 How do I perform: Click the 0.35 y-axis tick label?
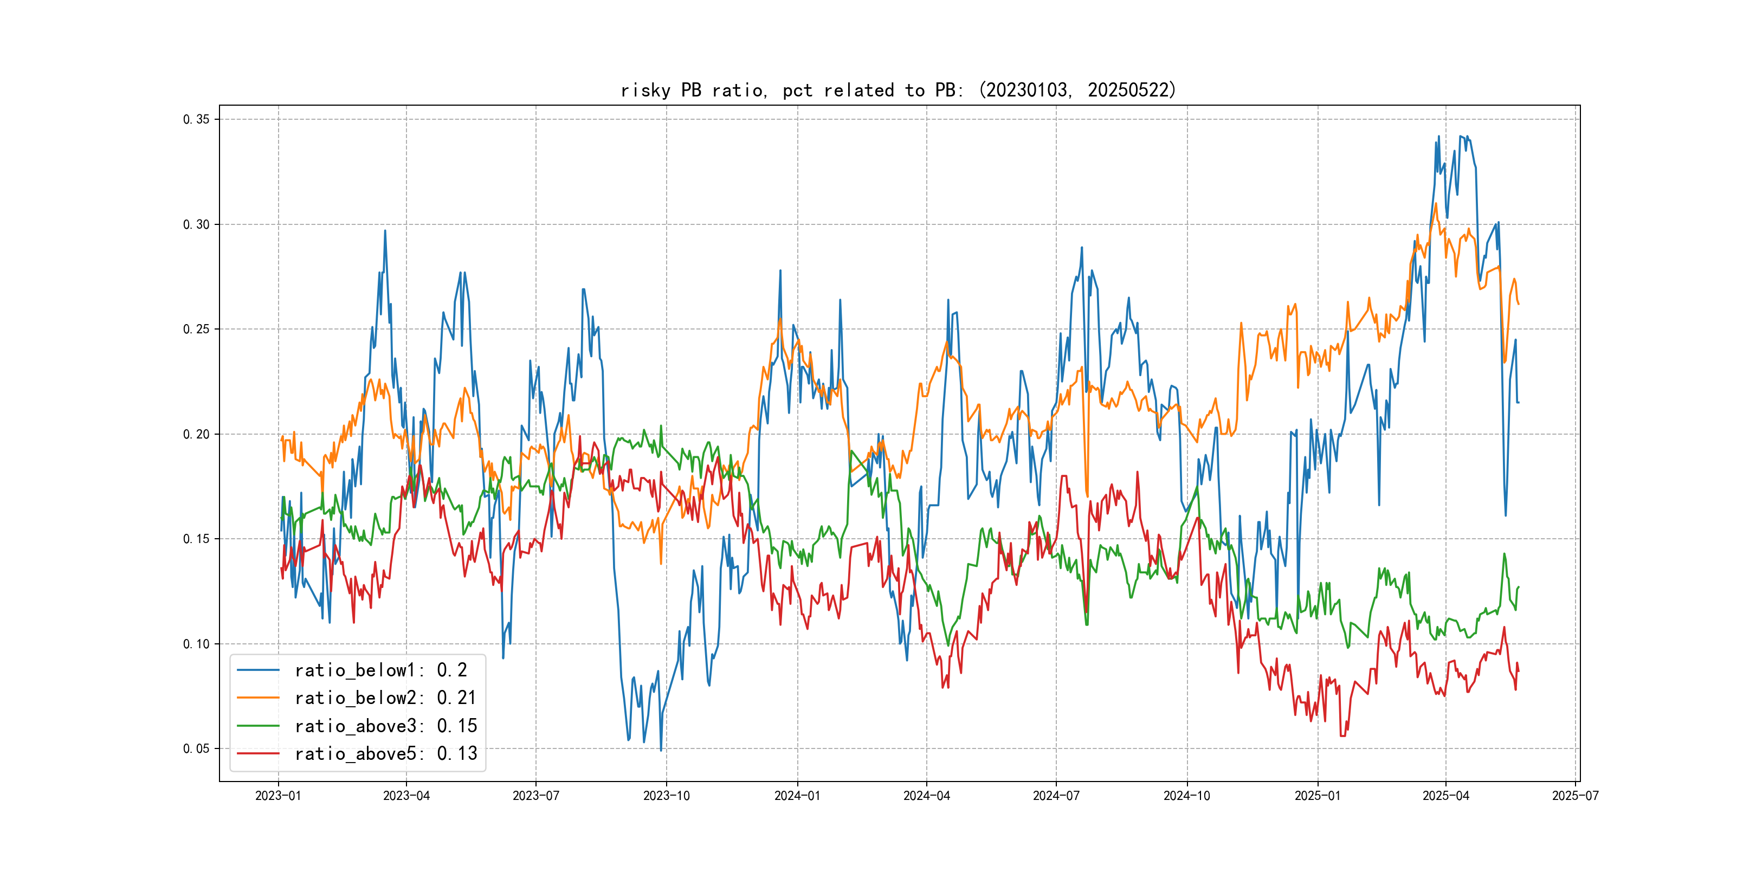[196, 119]
